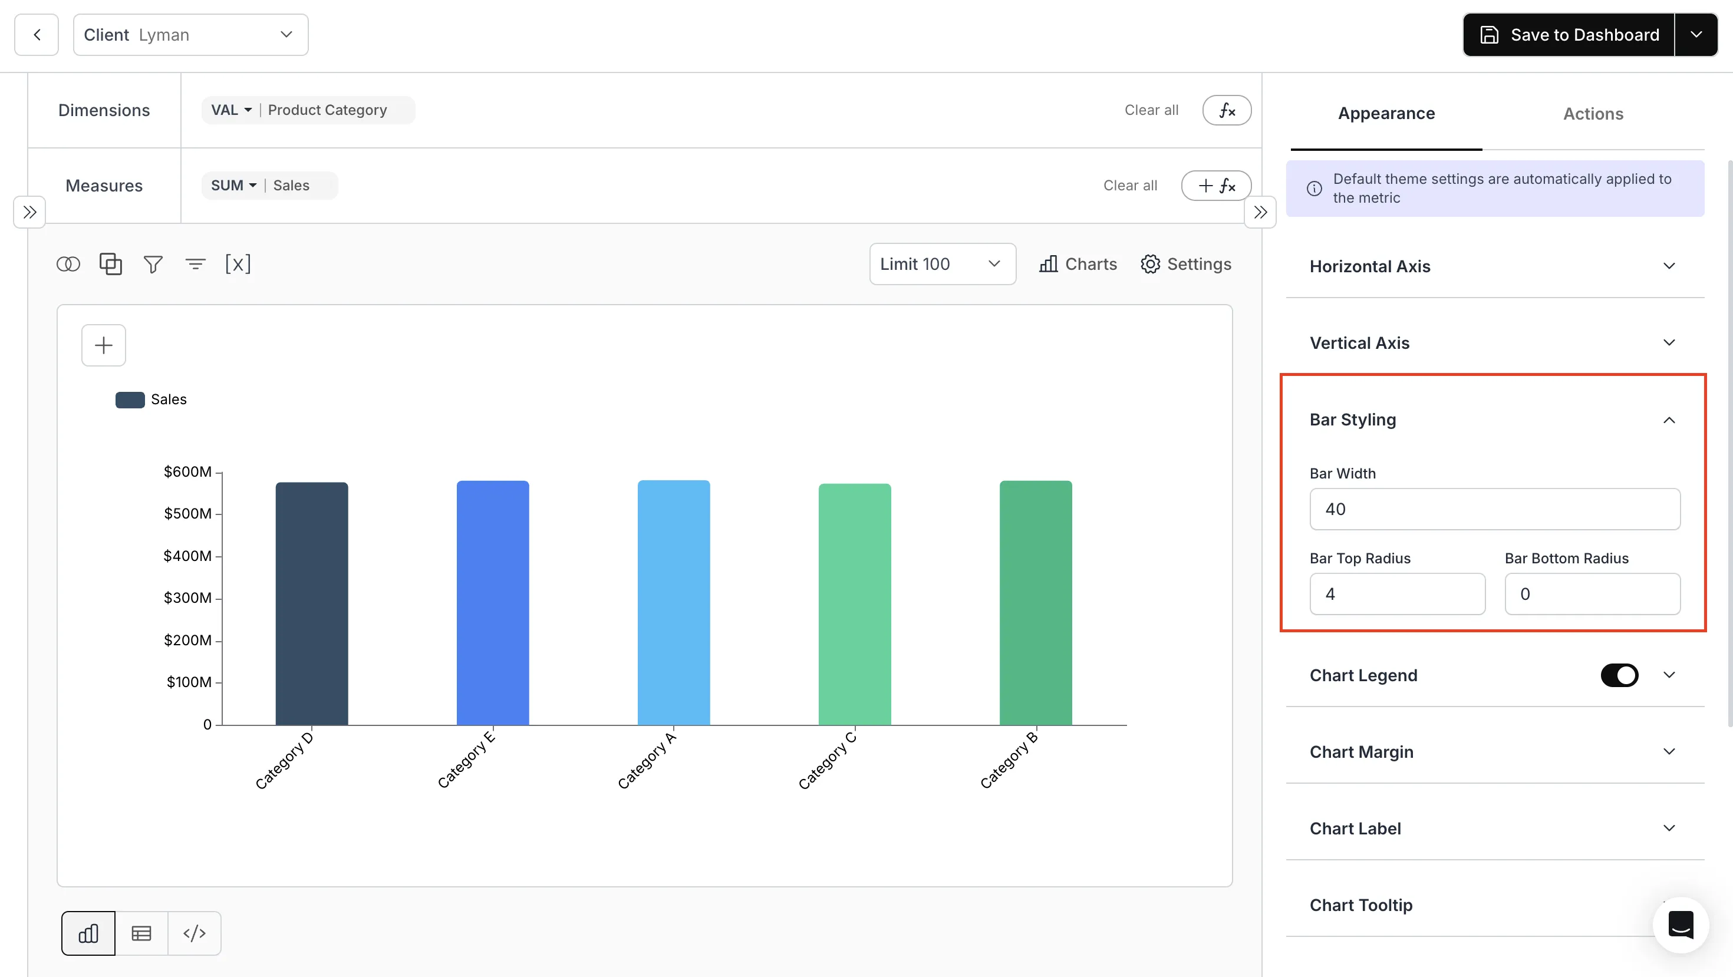
Task: Click the add fx formula button in Measures
Action: click(1215, 186)
